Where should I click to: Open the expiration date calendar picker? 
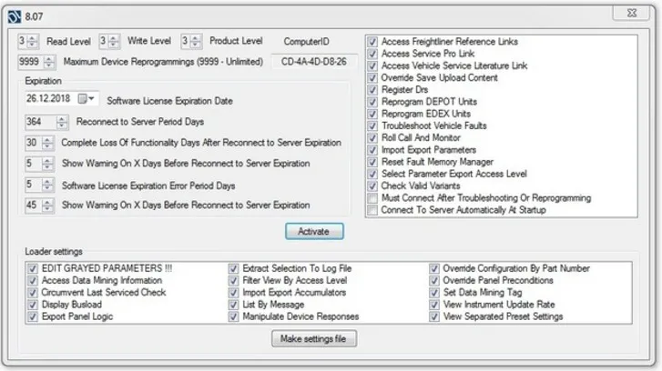tap(87, 98)
